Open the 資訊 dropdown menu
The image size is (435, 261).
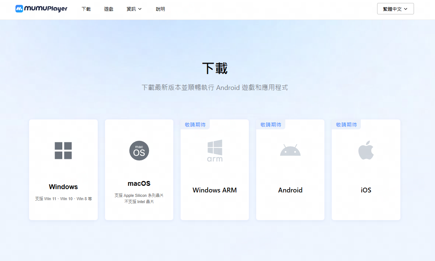(134, 9)
